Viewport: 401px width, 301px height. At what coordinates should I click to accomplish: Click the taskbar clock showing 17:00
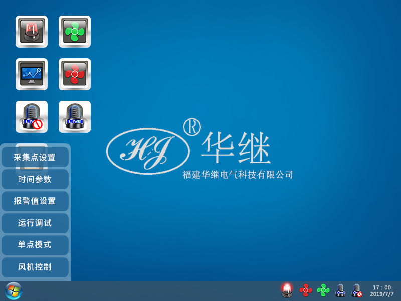point(382,287)
